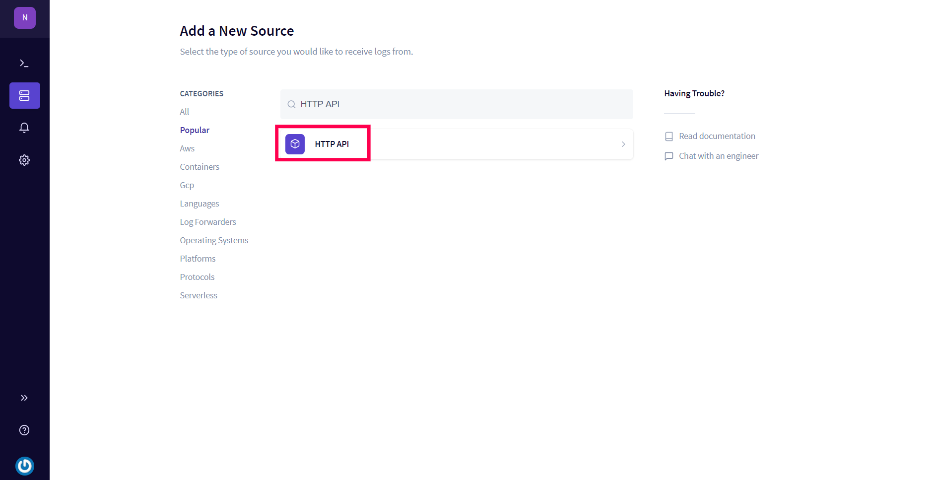Choose the Operating Systems category

coord(214,240)
